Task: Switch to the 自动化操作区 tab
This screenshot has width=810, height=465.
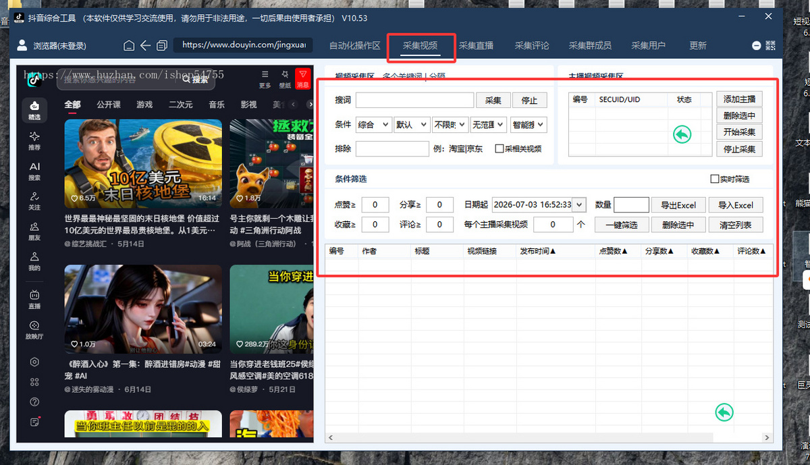Action: (355, 46)
